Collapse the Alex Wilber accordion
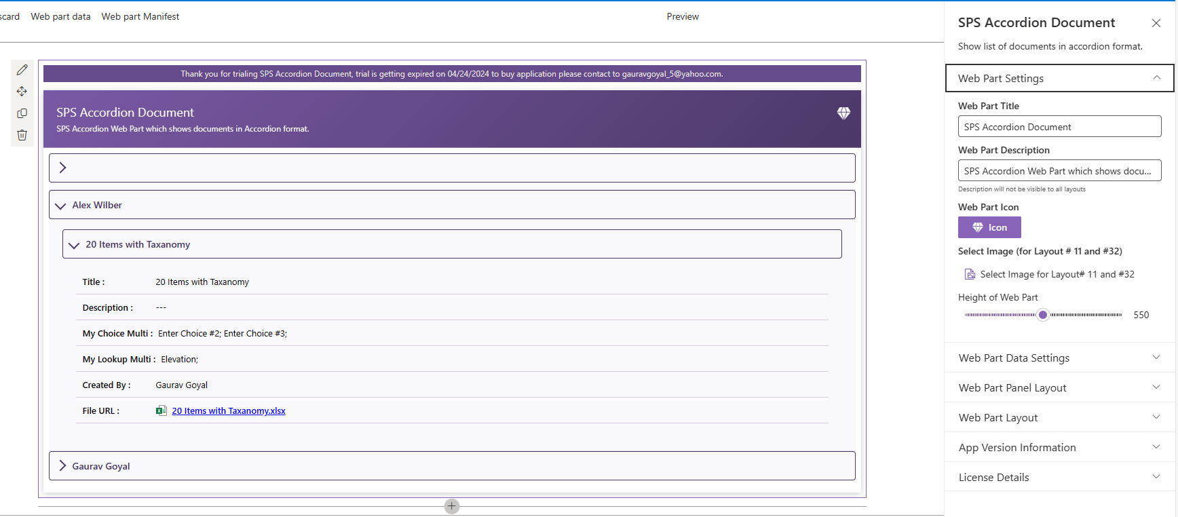Image resolution: width=1178 pixels, height=517 pixels. point(452,205)
